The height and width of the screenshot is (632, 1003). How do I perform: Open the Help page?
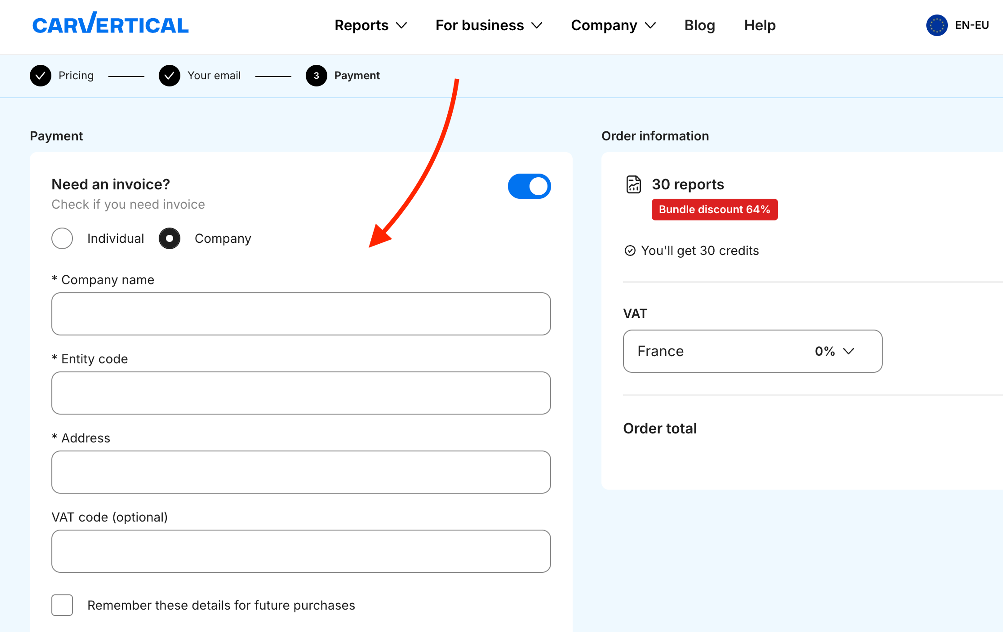[759, 25]
